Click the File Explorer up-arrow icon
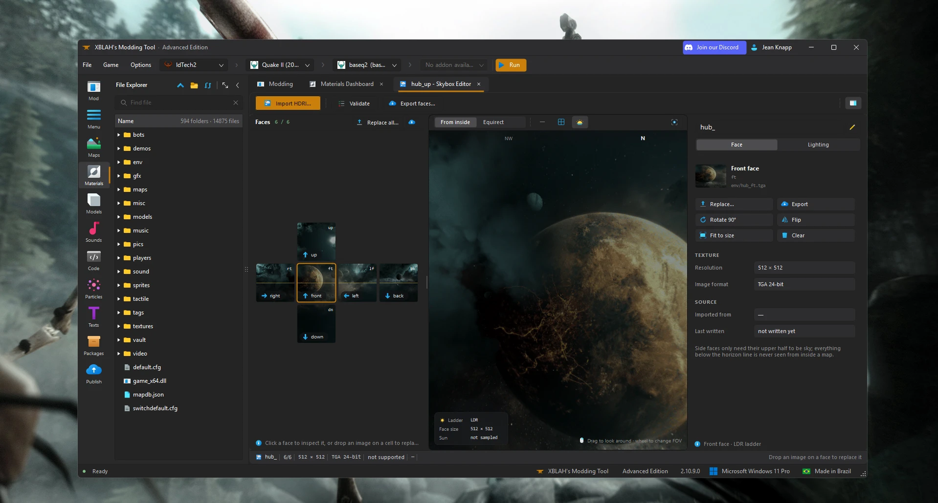Image resolution: width=938 pixels, height=503 pixels. (180, 85)
